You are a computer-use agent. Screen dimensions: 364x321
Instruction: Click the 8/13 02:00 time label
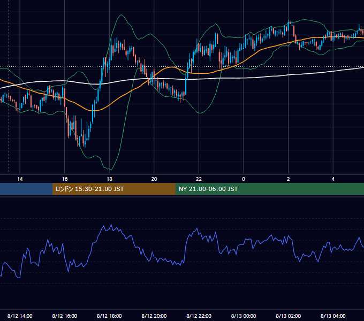(x=289, y=316)
